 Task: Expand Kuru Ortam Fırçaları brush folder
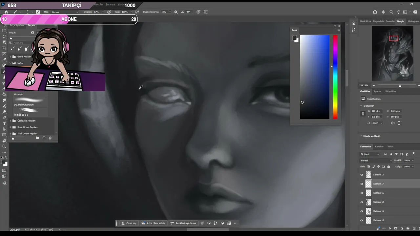click(x=10, y=127)
